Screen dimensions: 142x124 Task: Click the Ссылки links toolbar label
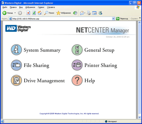click(134, 19)
